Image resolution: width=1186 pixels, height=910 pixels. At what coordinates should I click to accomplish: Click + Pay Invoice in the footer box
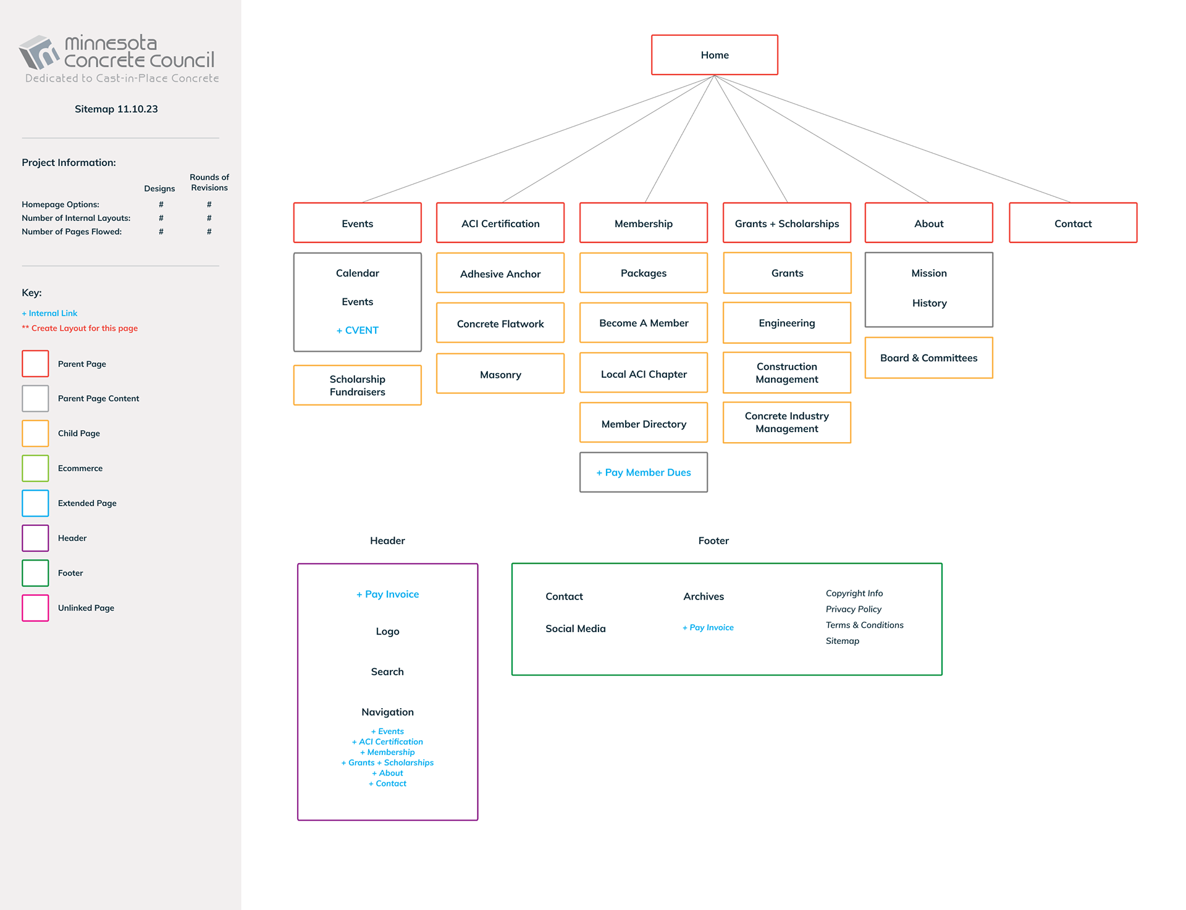pyautogui.click(x=708, y=627)
